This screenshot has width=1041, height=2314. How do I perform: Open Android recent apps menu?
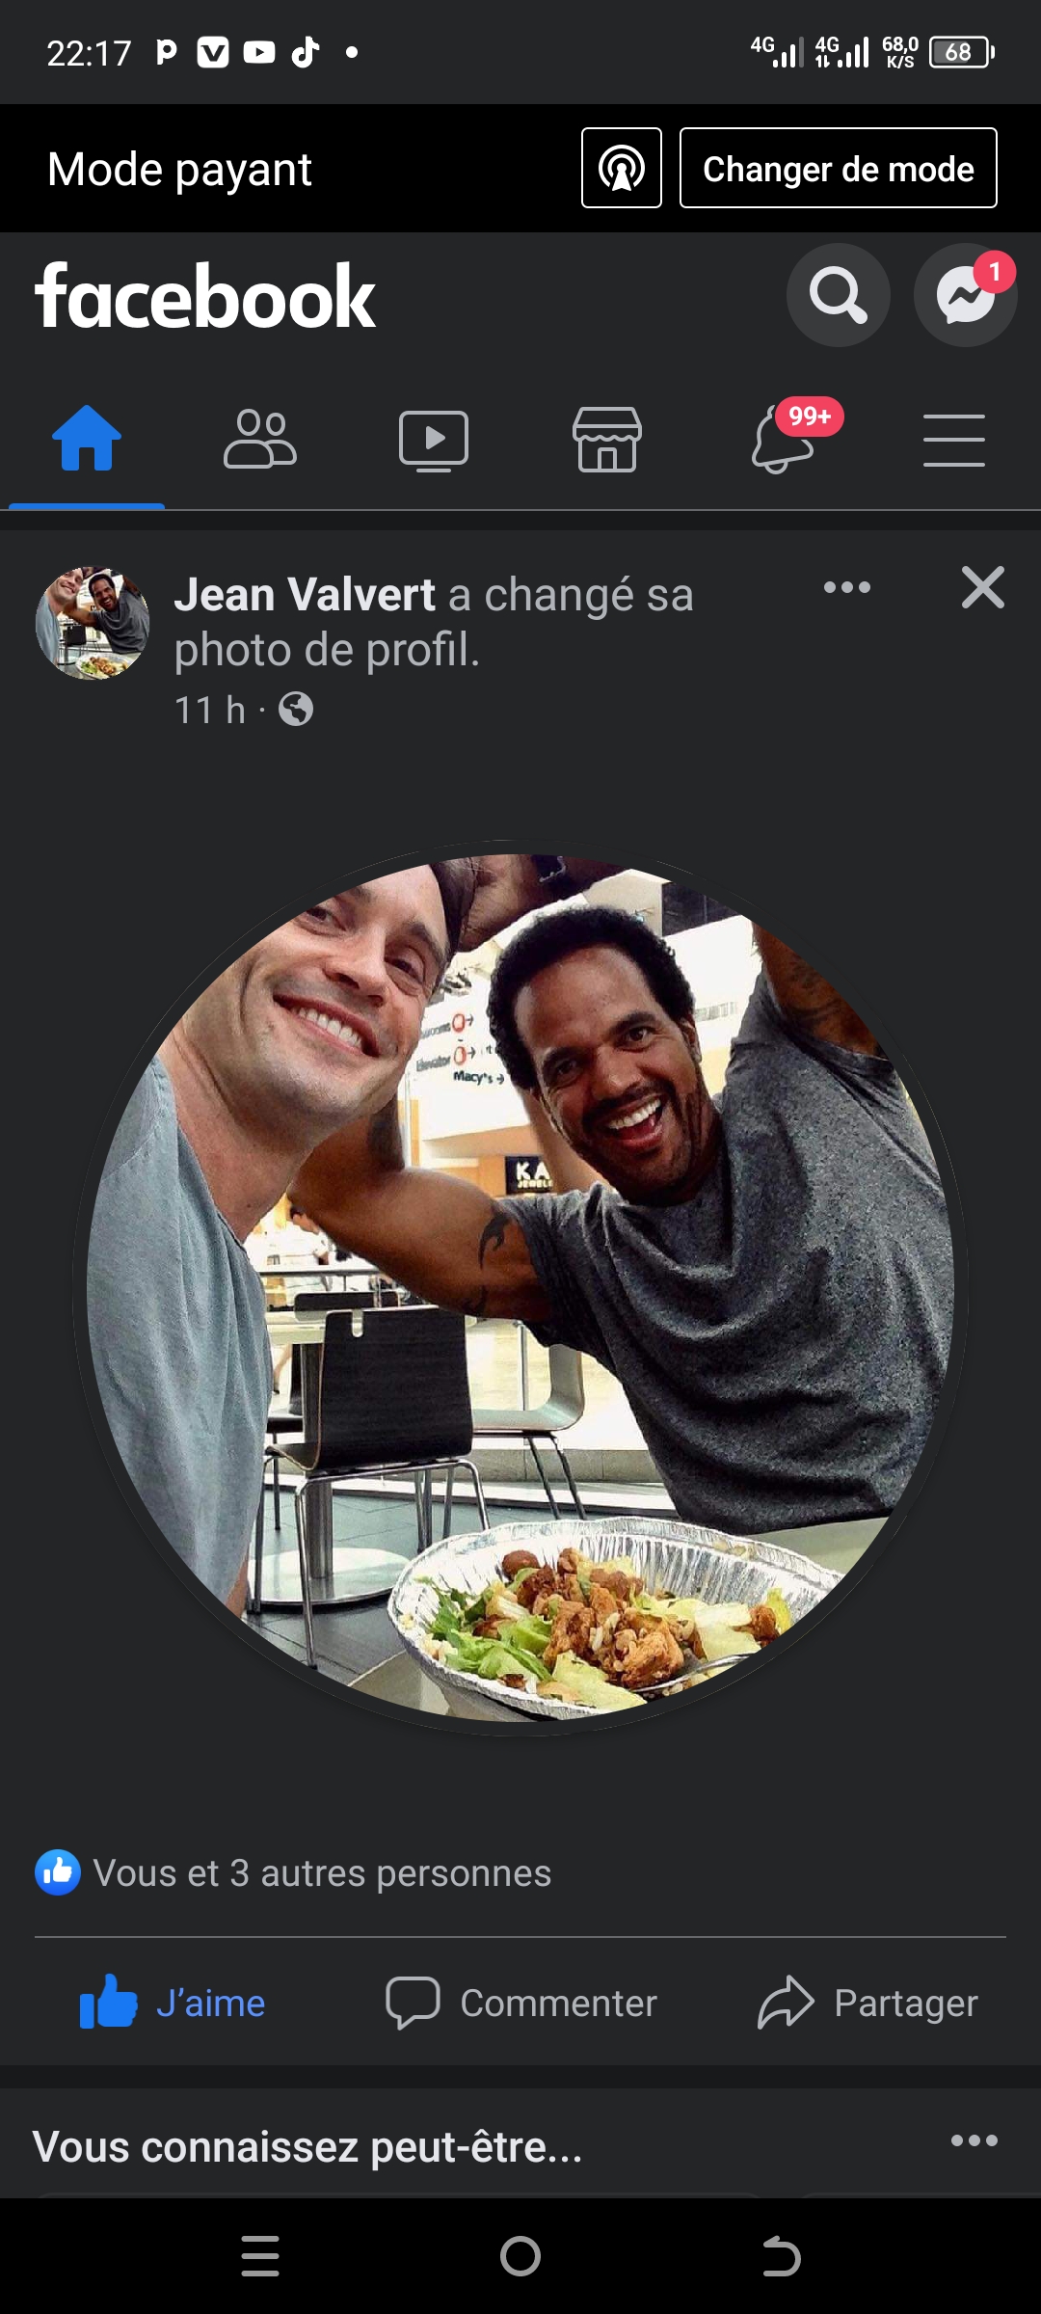tap(260, 2256)
